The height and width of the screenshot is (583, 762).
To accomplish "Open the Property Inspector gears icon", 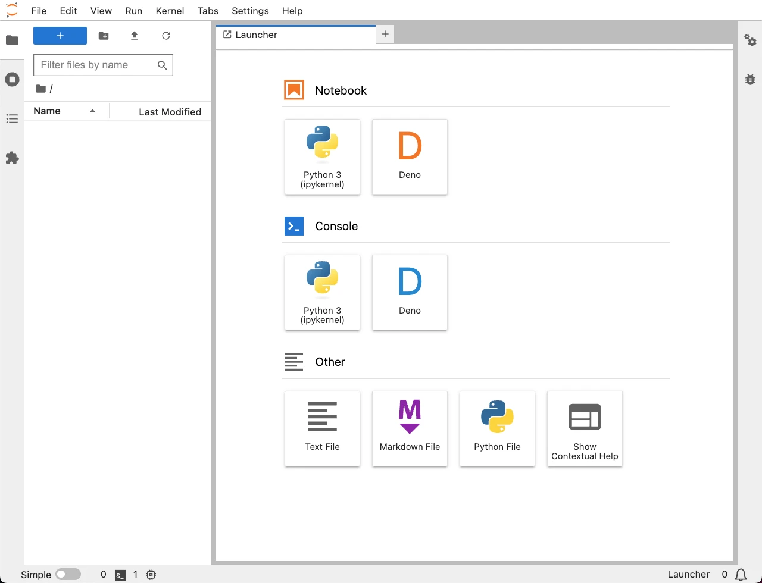I will point(750,40).
